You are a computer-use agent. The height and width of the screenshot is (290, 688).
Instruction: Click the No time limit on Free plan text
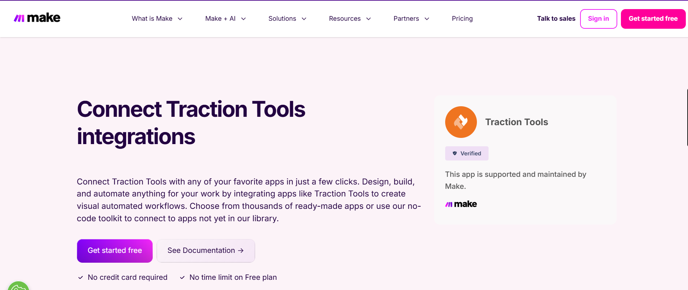pyautogui.click(x=233, y=277)
